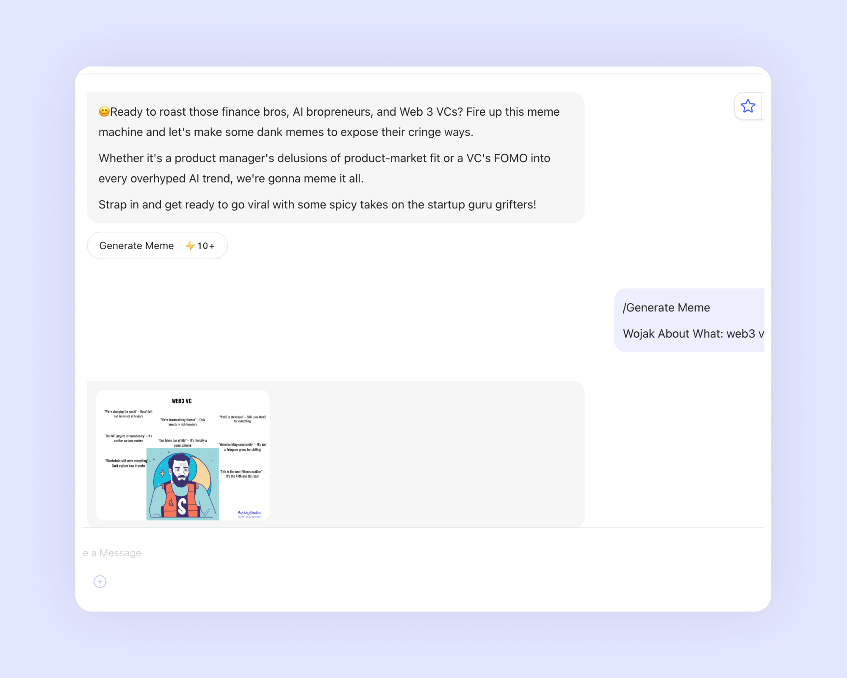
Task: Click the lightning energy icon next to Generate Meme
Action: pos(190,245)
